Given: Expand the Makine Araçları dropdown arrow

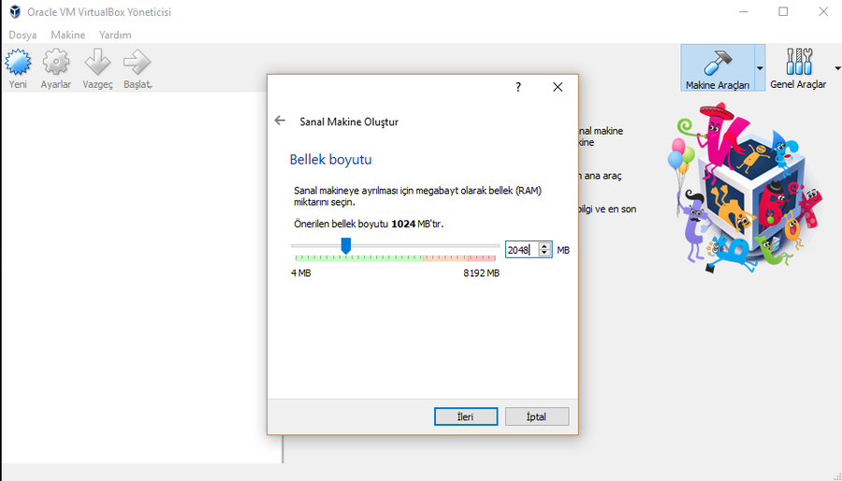Looking at the screenshot, I should click(x=760, y=68).
